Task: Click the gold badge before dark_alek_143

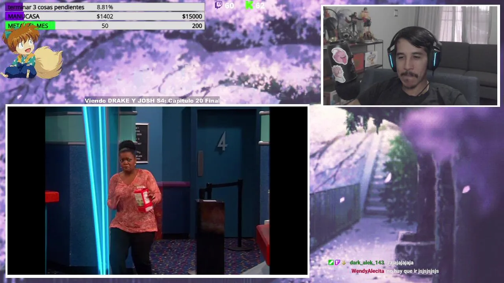Action: point(344,263)
